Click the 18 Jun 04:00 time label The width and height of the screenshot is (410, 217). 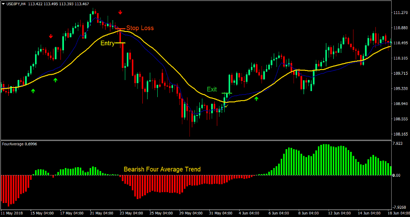point(399,213)
